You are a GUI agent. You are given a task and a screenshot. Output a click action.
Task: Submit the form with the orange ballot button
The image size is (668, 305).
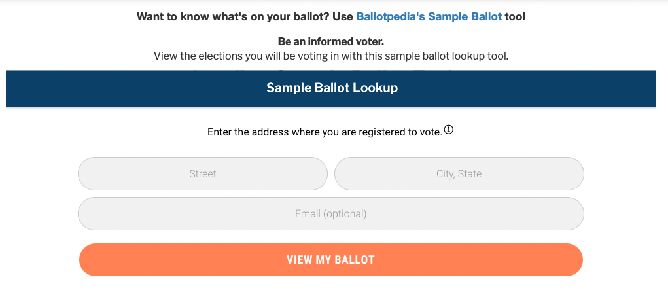(x=330, y=260)
